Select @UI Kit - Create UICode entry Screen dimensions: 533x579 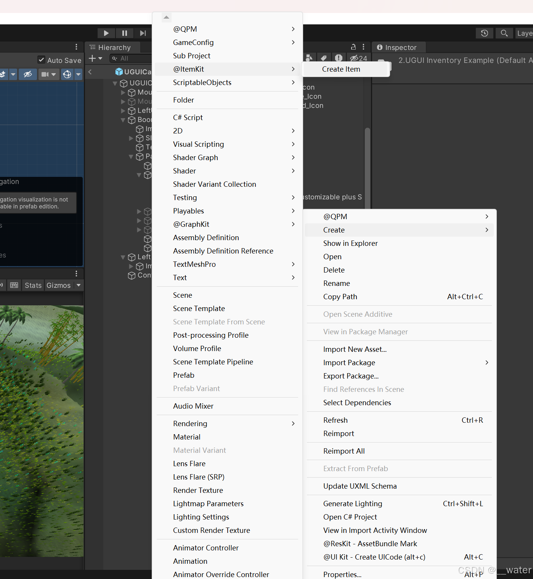pyautogui.click(x=400, y=557)
